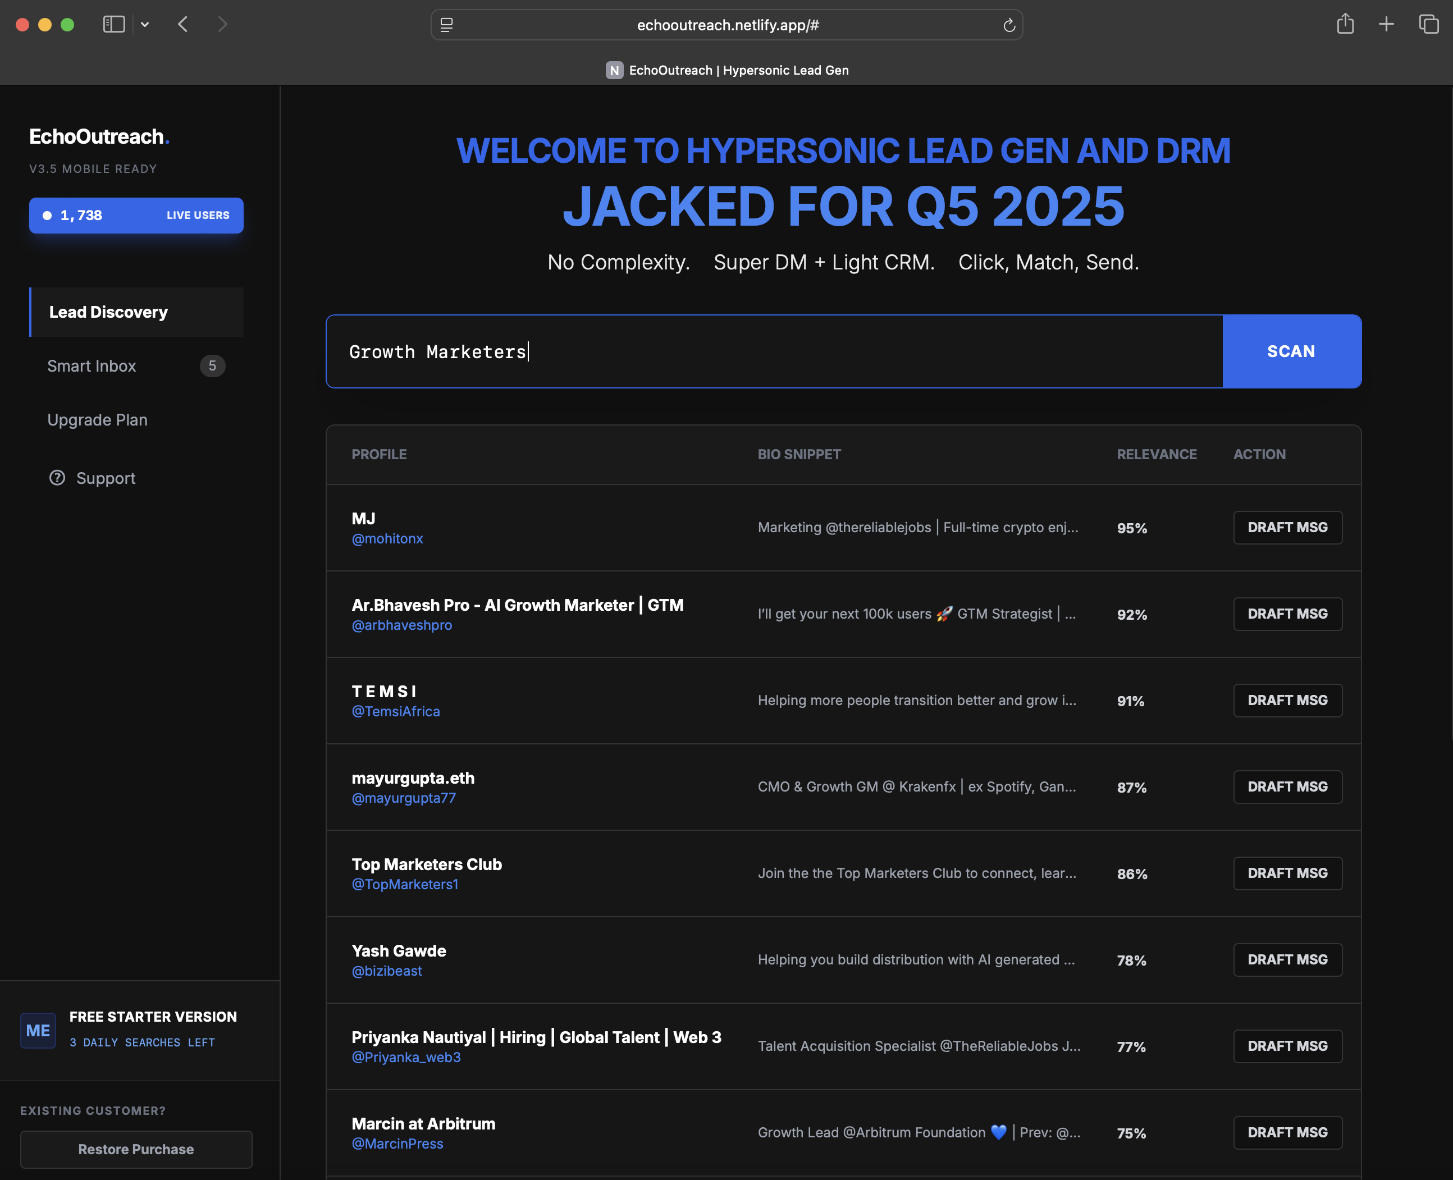Image resolution: width=1453 pixels, height=1180 pixels.
Task: Click the page reload icon
Action: (x=1009, y=25)
